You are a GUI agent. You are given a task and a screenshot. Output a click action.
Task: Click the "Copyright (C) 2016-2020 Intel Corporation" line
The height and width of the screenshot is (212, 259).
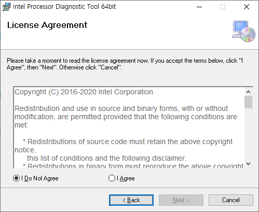84,92
